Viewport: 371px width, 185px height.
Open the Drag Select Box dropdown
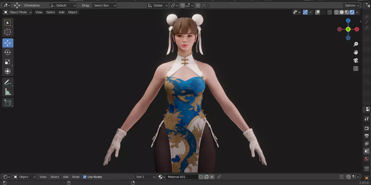pos(105,5)
